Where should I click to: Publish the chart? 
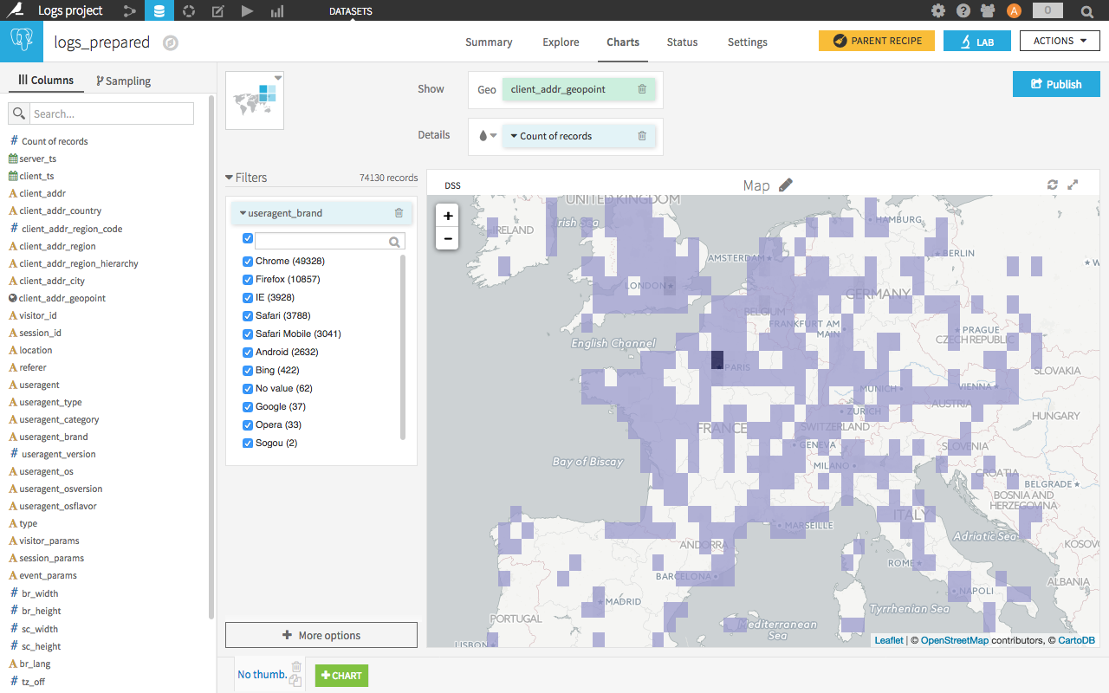pos(1055,84)
